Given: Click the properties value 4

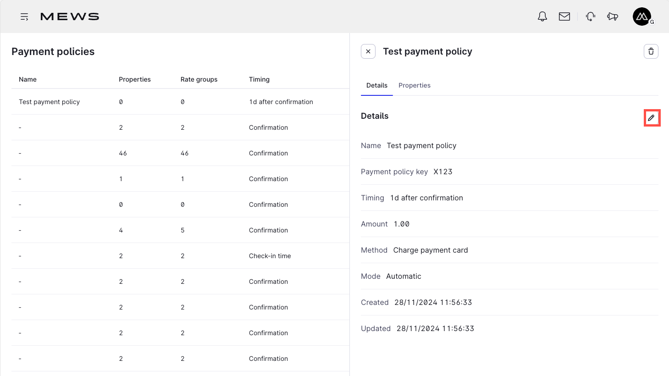Looking at the screenshot, I should (121, 230).
